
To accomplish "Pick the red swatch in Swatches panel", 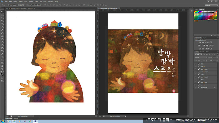I will click(195, 12).
